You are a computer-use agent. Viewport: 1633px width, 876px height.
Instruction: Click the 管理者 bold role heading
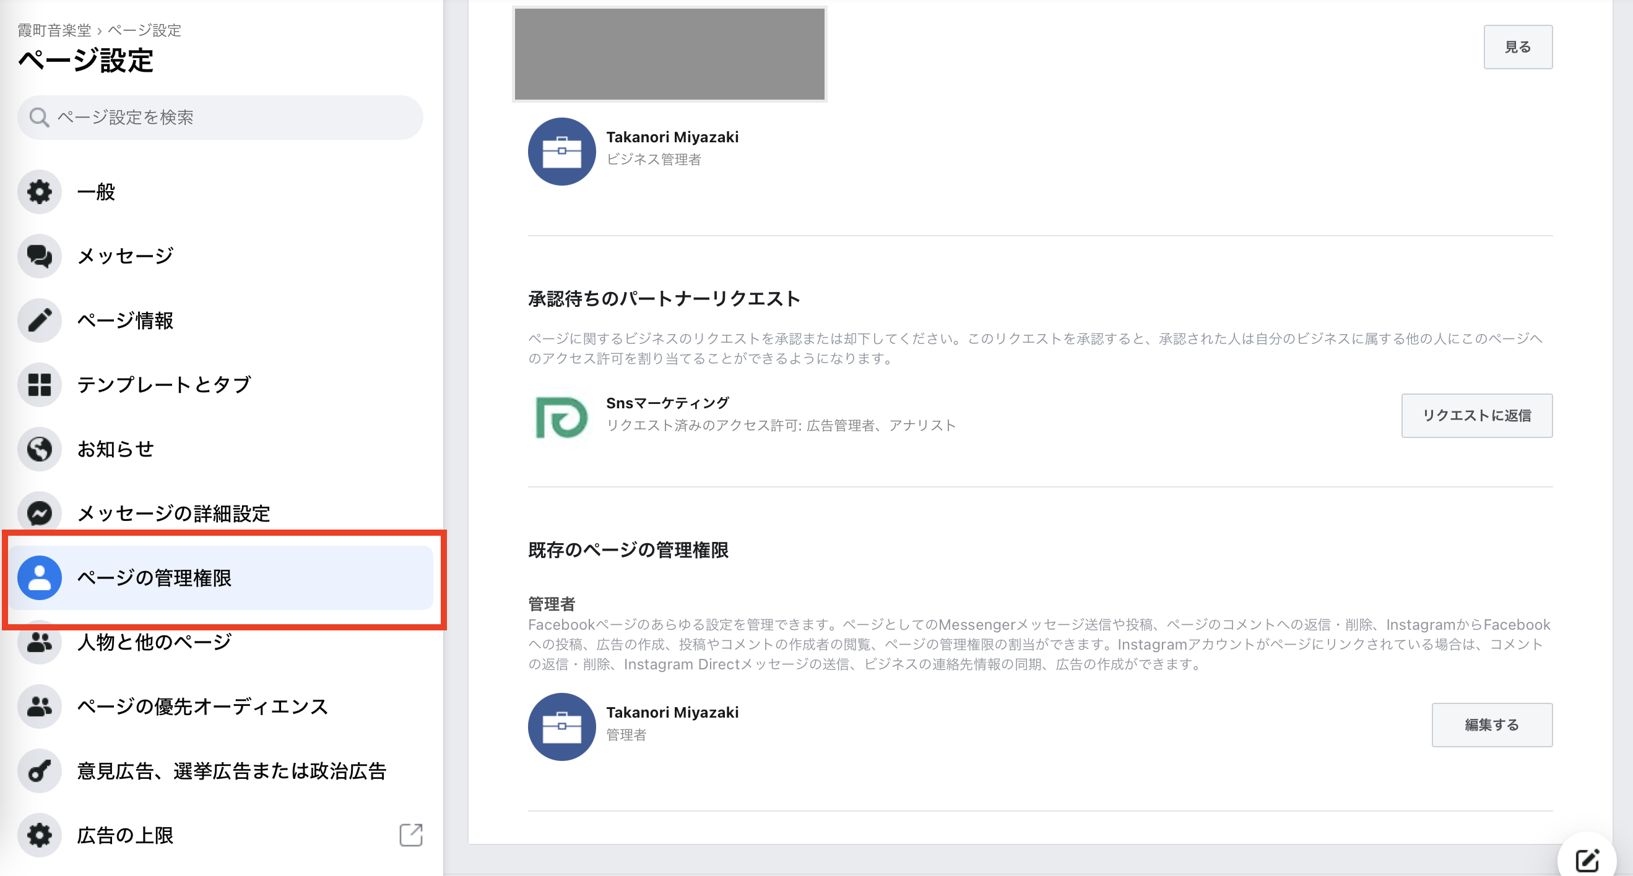click(552, 604)
